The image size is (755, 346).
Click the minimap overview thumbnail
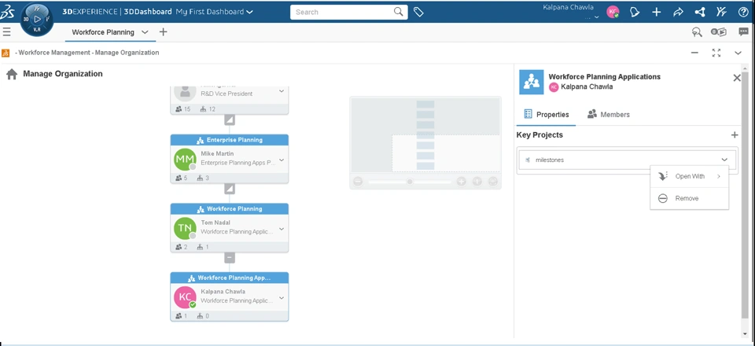coord(425,134)
